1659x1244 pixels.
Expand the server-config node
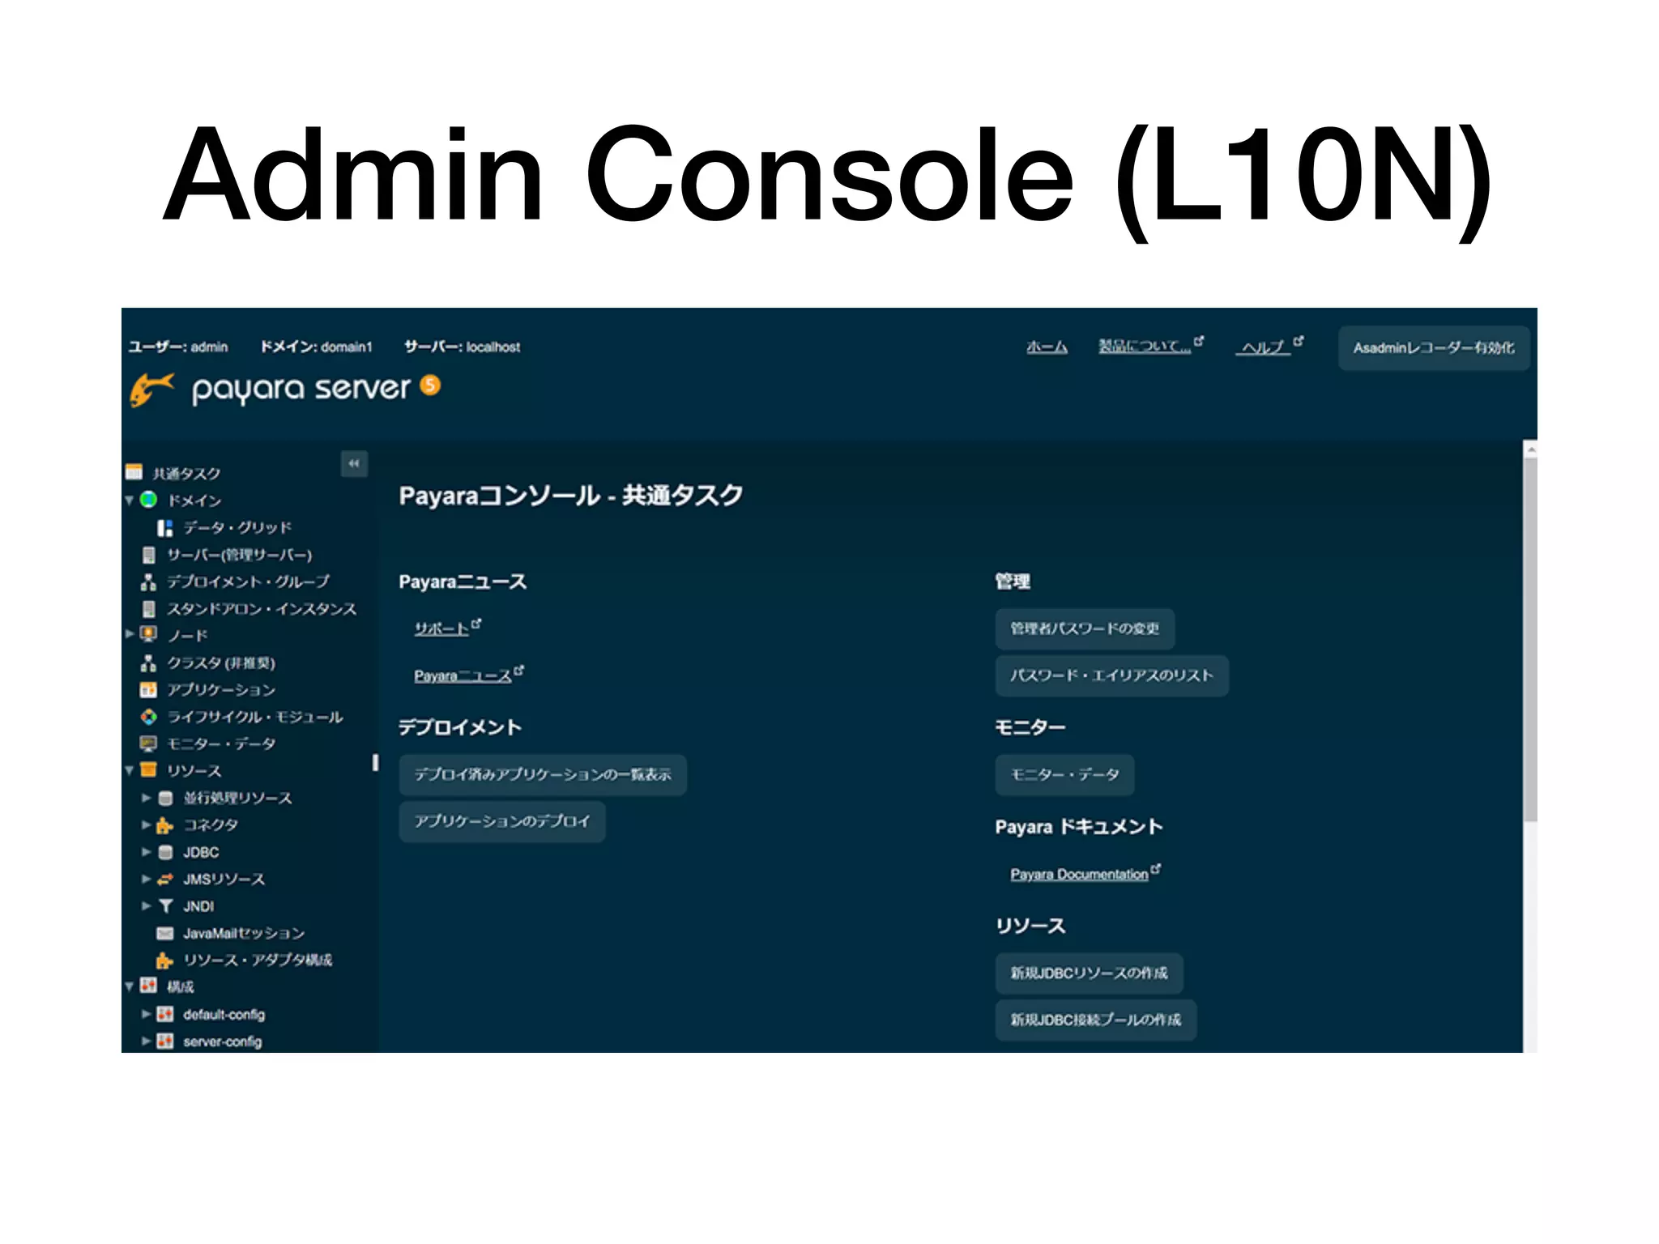click(x=147, y=1041)
